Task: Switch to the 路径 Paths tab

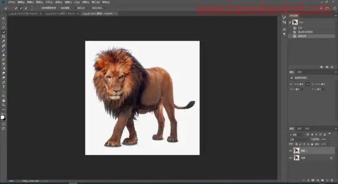Action: click(307, 129)
